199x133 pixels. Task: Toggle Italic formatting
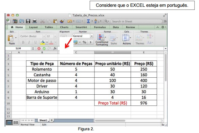(x=29, y=42)
